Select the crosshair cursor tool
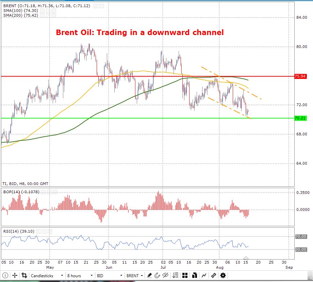The height and width of the screenshot is (282, 313). pos(15,276)
